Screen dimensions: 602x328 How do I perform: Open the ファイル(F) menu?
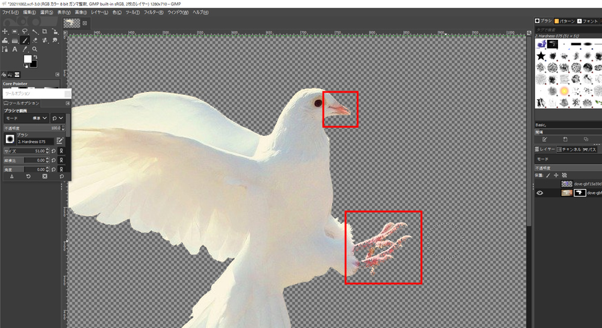coord(10,12)
